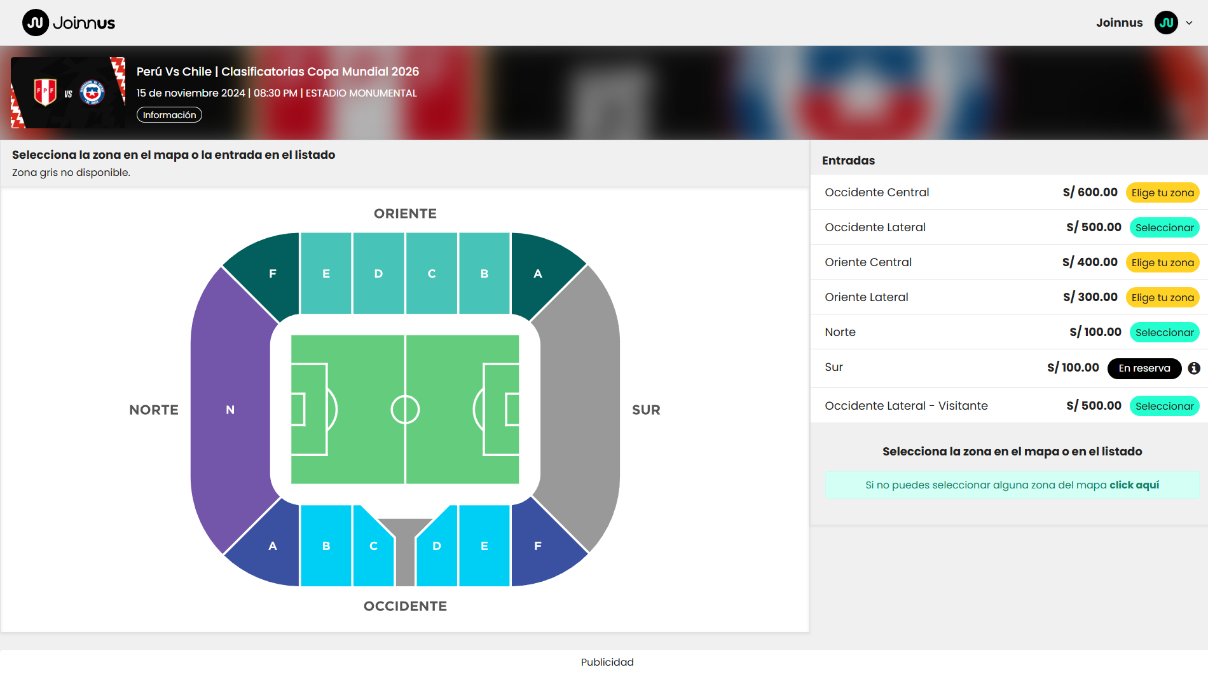
Task: Choose zone for Occidente Central ticket
Action: point(1162,192)
